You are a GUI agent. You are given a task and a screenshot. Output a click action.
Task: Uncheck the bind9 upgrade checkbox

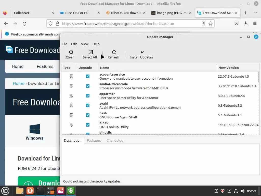[88, 125]
